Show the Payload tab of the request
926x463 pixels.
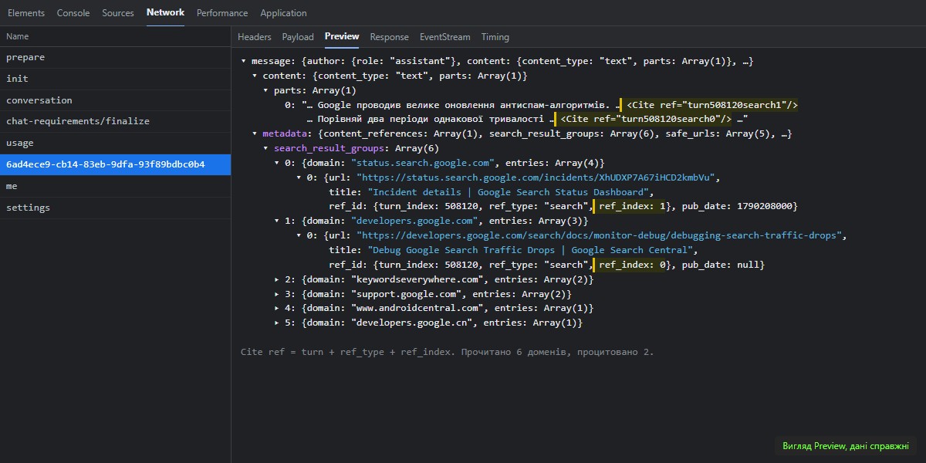coord(298,37)
